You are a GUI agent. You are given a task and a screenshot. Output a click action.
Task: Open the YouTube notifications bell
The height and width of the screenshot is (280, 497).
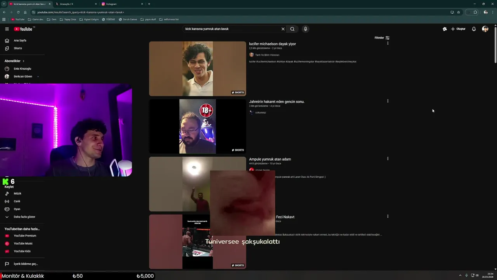click(x=474, y=29)
